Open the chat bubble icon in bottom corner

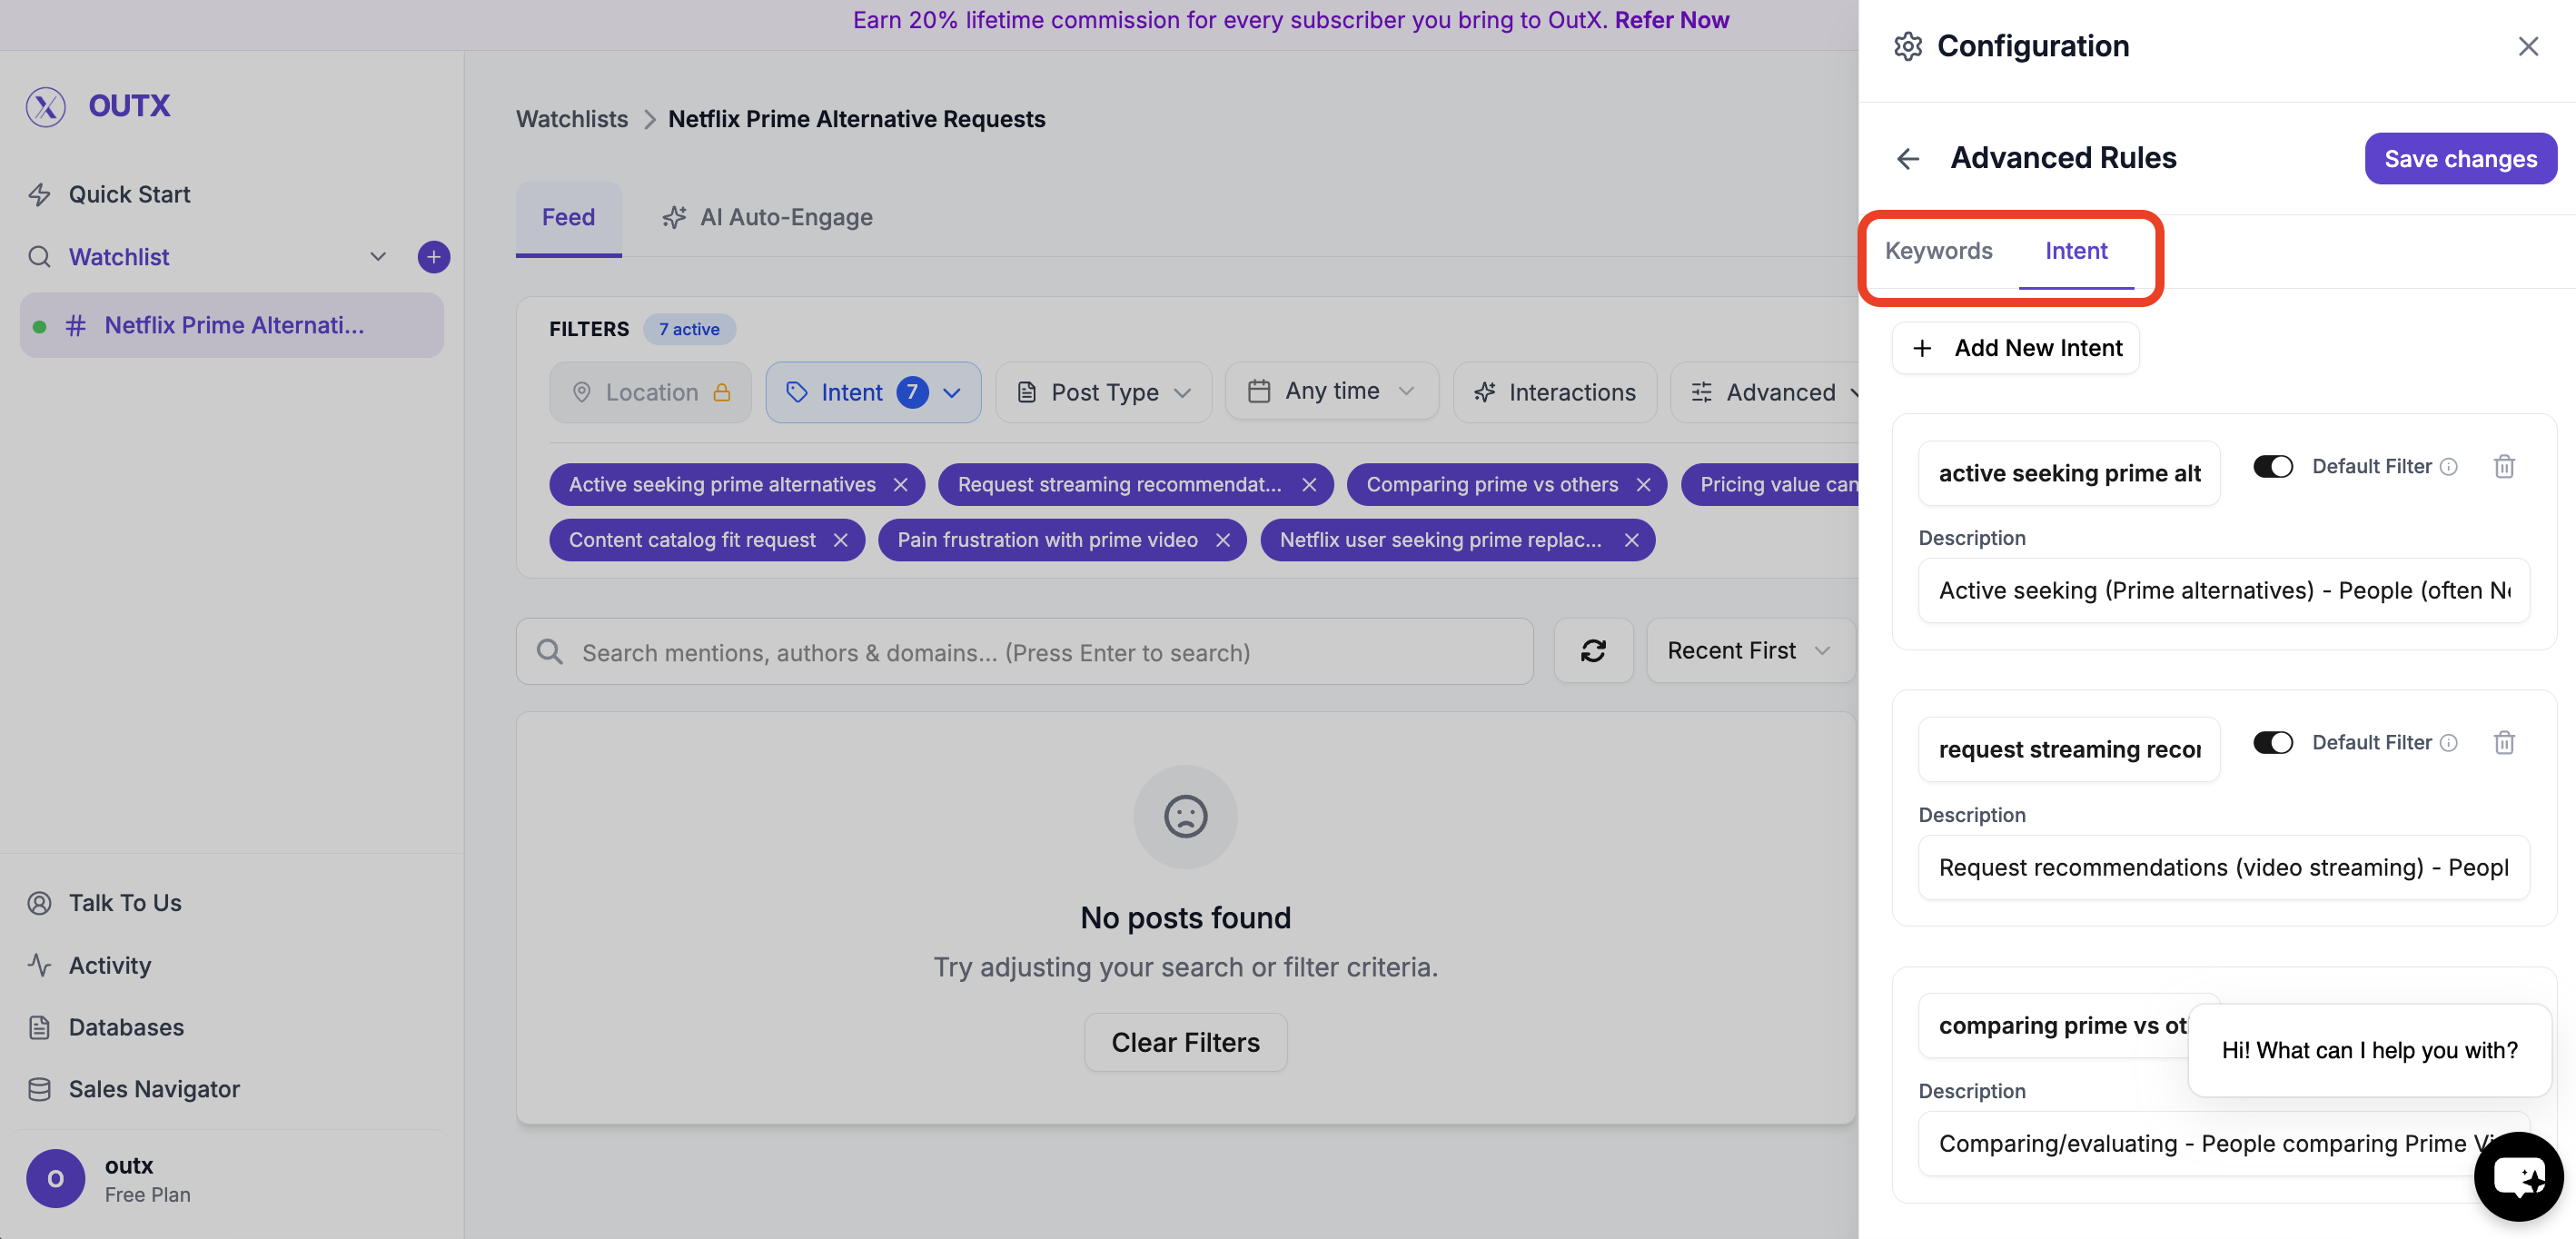(2518, 1177)
